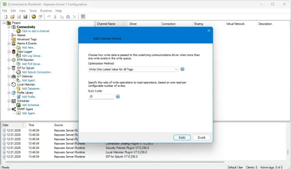
Task: Click the event log horizontal scrollbar
Action: pyautogui.click(x=115, y=161)
